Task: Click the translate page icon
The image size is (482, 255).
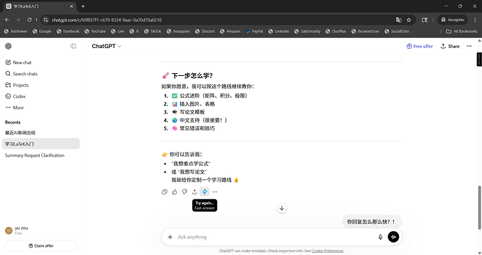Action: point(399,20)
